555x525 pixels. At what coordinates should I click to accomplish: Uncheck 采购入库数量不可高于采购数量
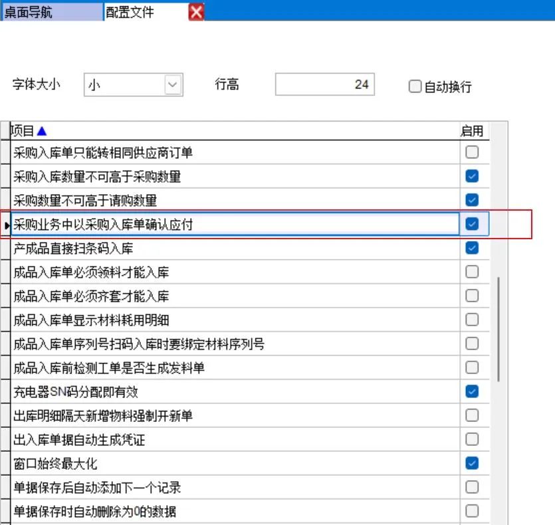click(472, 177)
